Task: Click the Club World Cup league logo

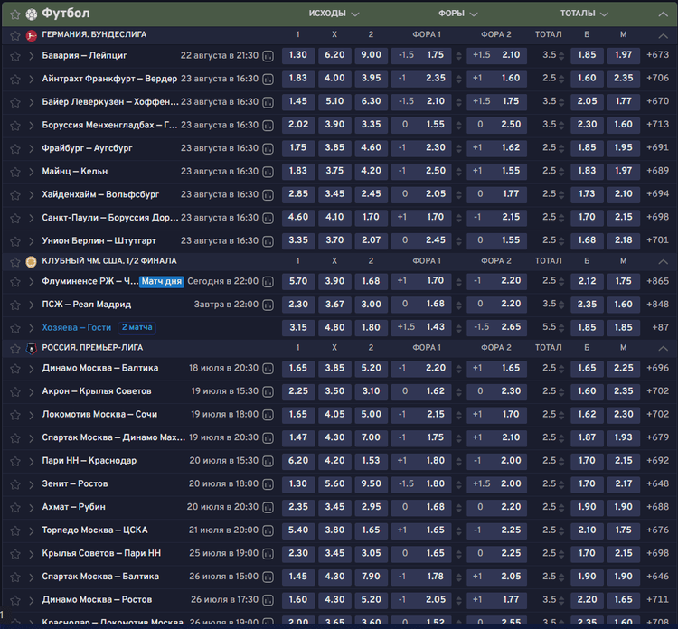Action: (31, 261)
